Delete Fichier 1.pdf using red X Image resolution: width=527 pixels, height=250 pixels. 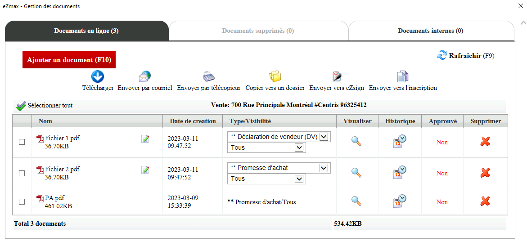pyautogui.click(x=485, y=142)
